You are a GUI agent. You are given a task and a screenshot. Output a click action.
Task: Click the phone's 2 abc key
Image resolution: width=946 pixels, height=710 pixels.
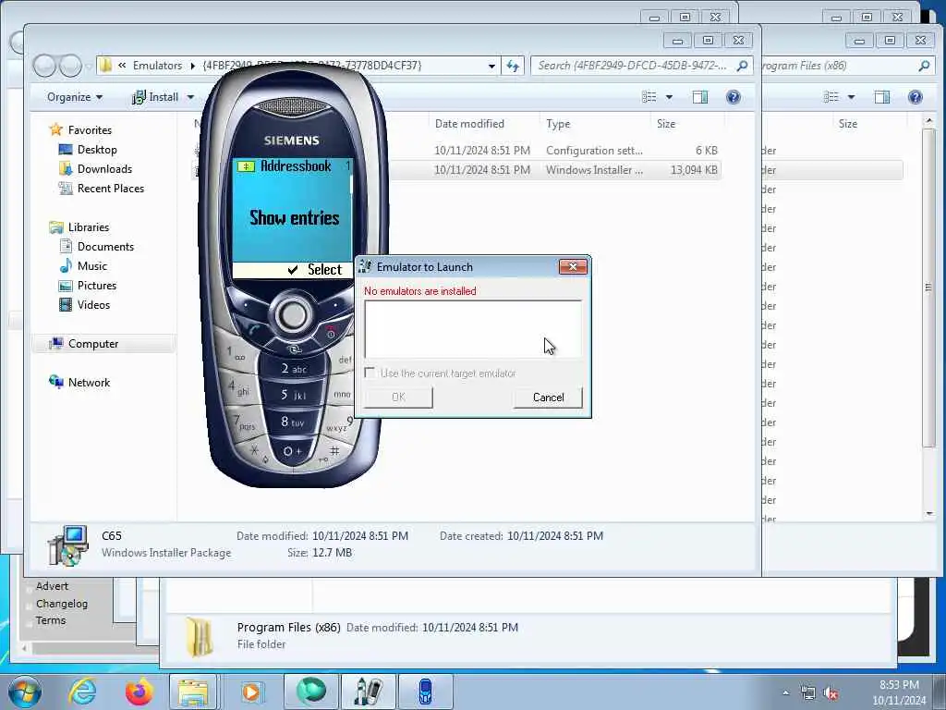point(294,368)
